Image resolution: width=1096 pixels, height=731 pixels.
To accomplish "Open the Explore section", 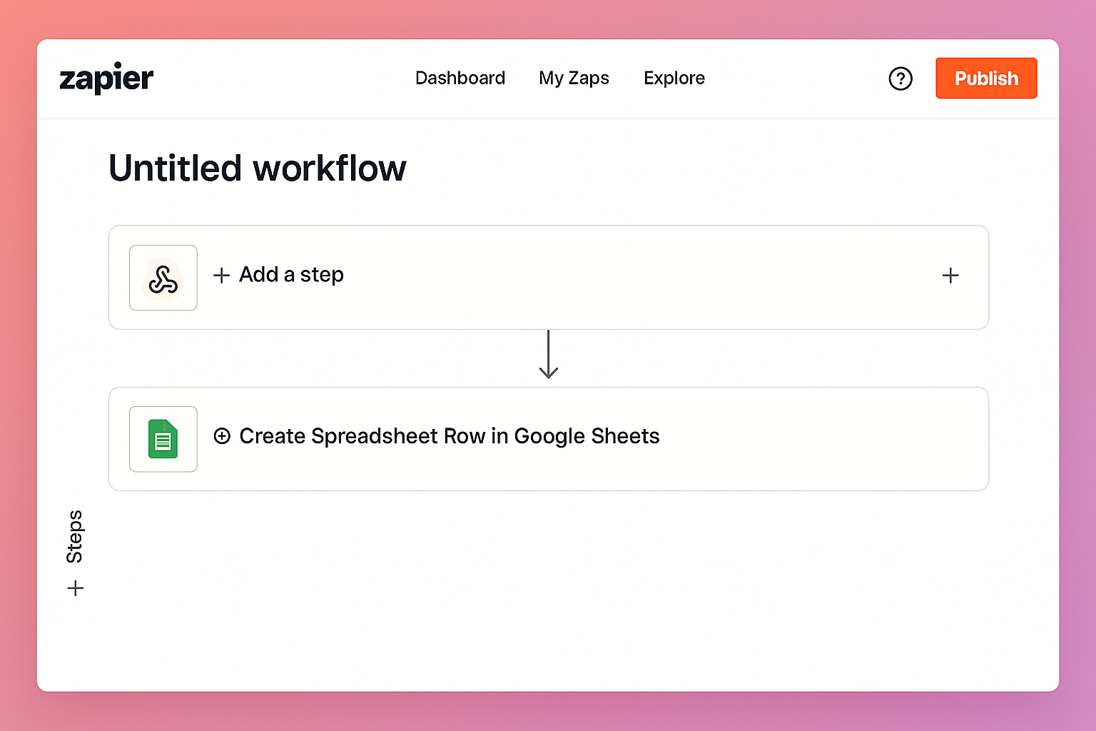I will [x=674, y=79].
